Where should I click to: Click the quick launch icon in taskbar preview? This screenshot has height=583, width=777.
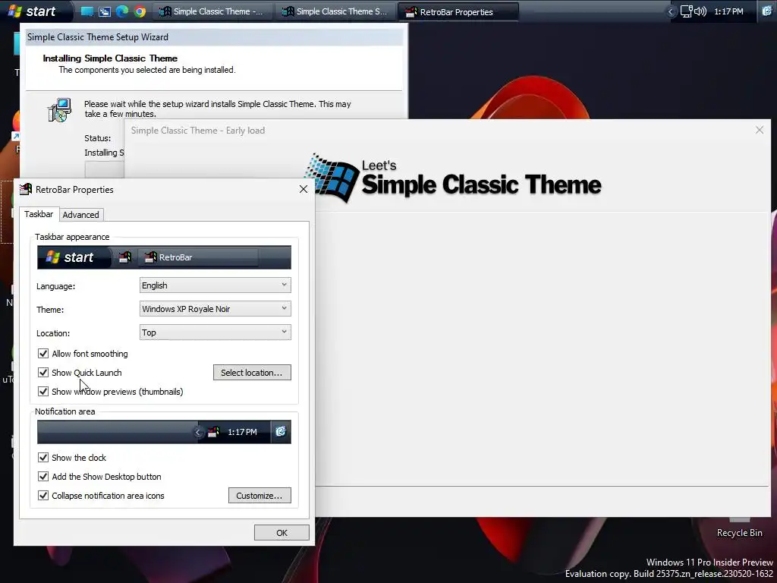(125, 257)
